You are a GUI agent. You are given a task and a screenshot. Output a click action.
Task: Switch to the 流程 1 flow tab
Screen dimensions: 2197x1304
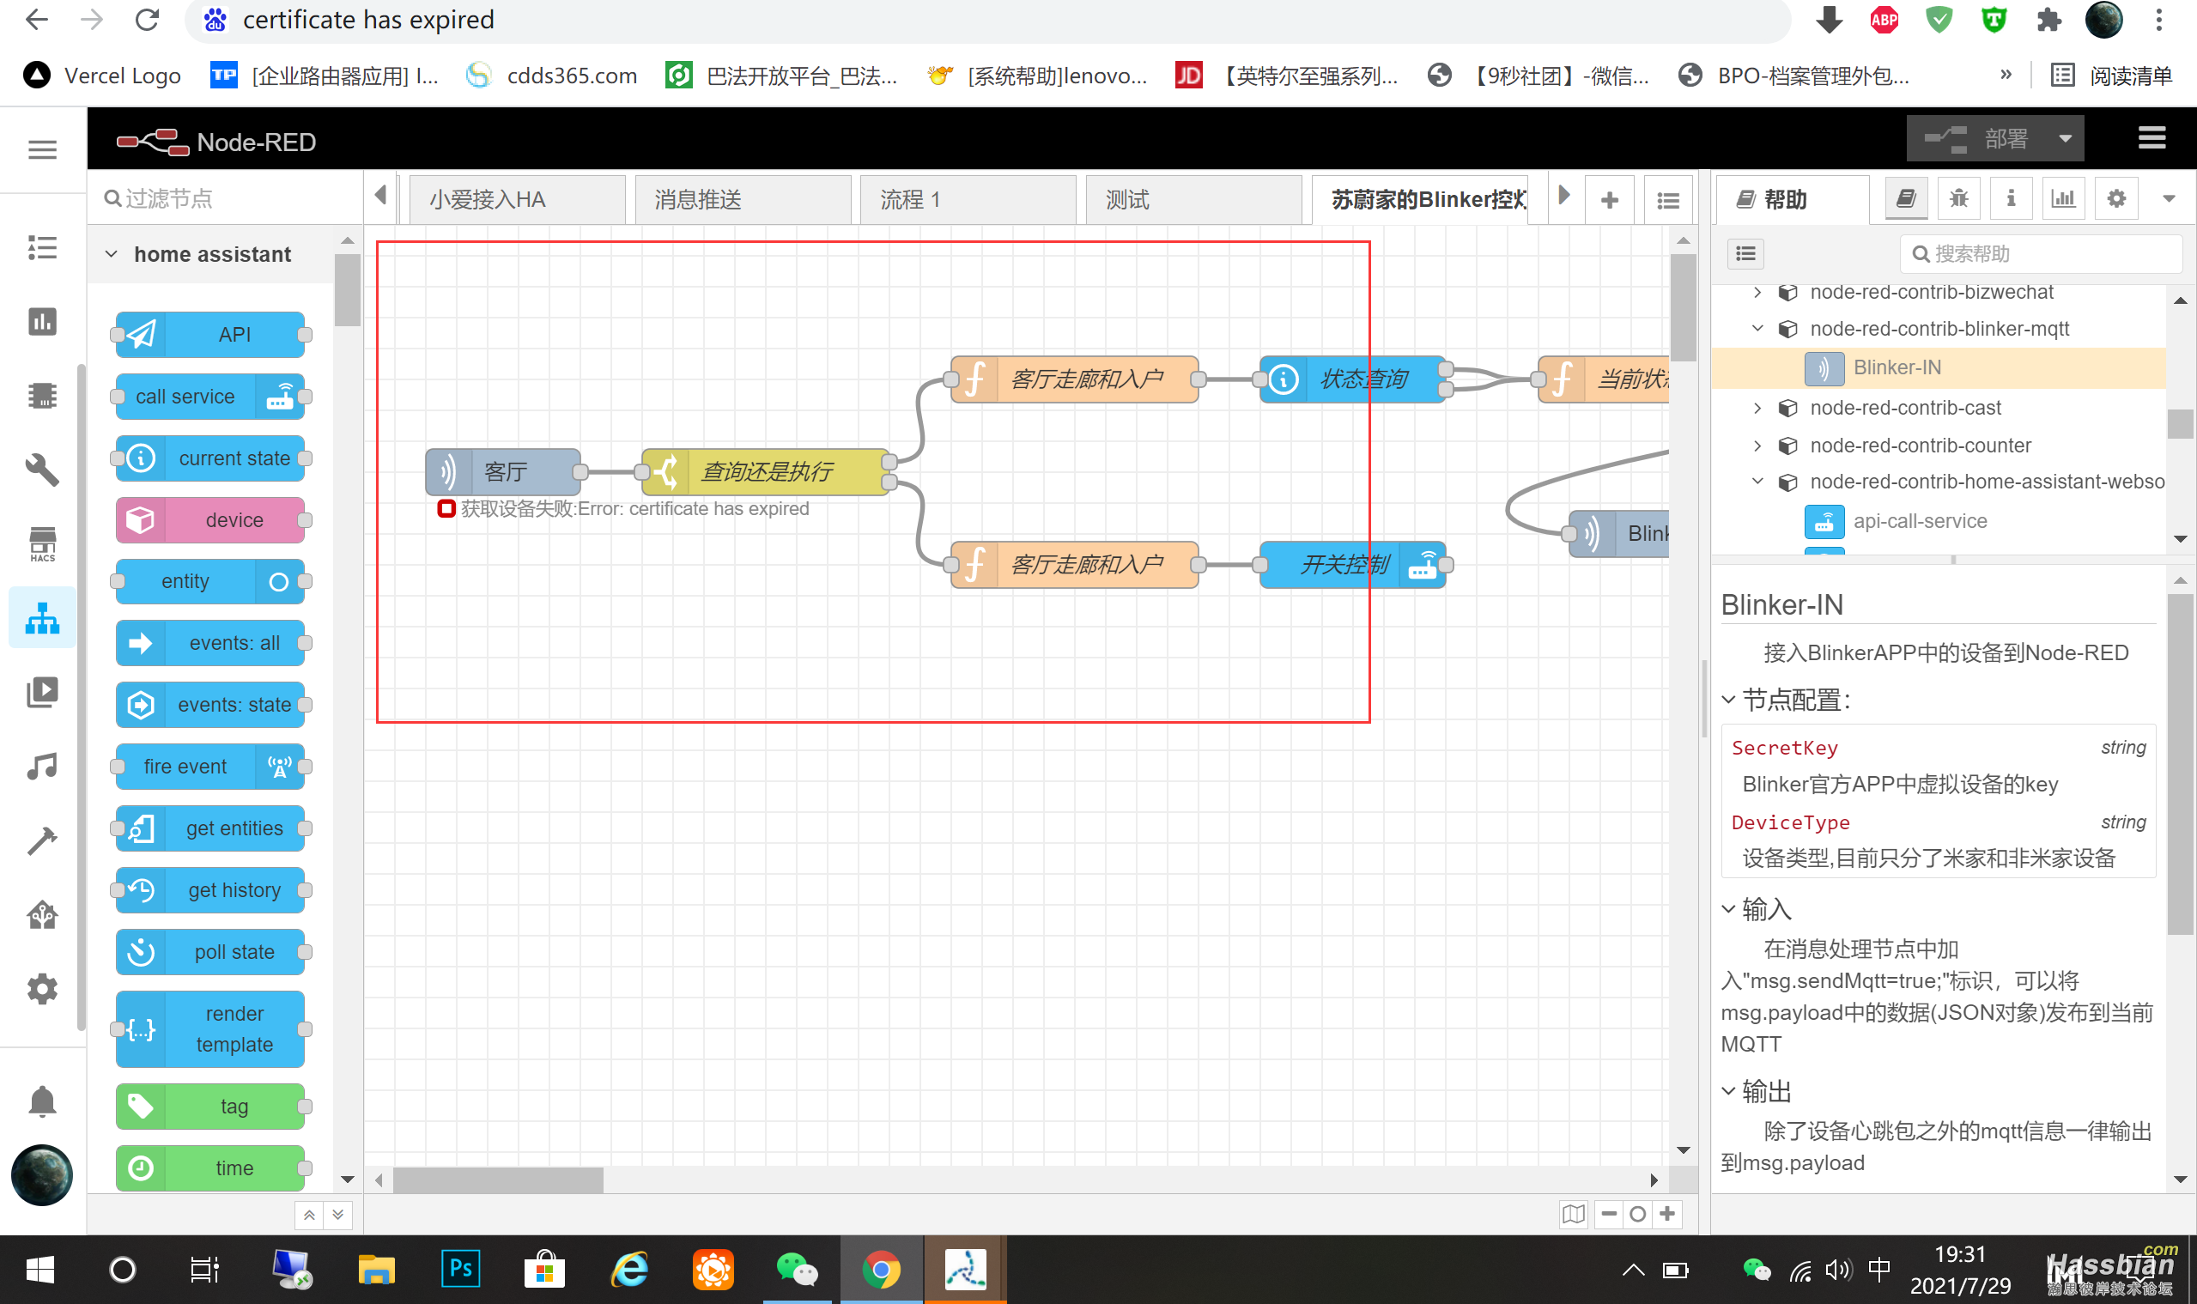click(968, 200)
